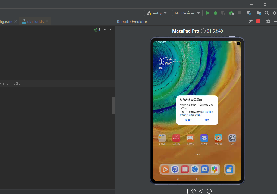Start debugging with the green bug icon
277x194 pixels.
coord(216,13)
